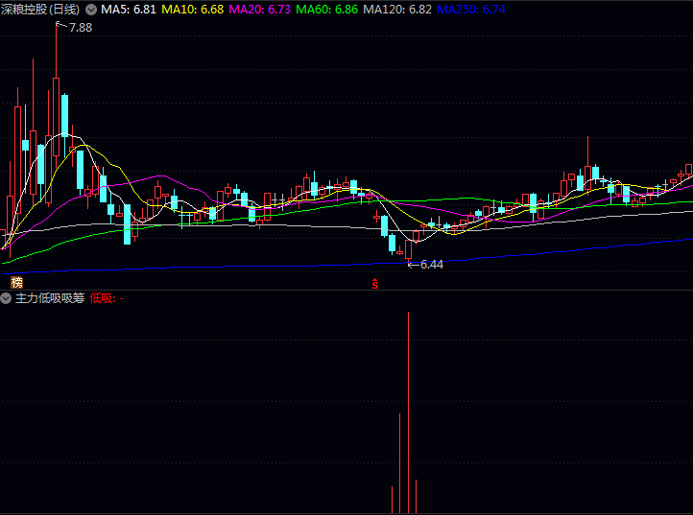This screenshot has width=693, height=515.
Task: Click the blue MA250: 6.74 label
Action: (x=471, y=9)
